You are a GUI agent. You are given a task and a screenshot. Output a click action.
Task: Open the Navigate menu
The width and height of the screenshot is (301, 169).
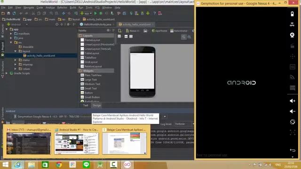(29, 8)
